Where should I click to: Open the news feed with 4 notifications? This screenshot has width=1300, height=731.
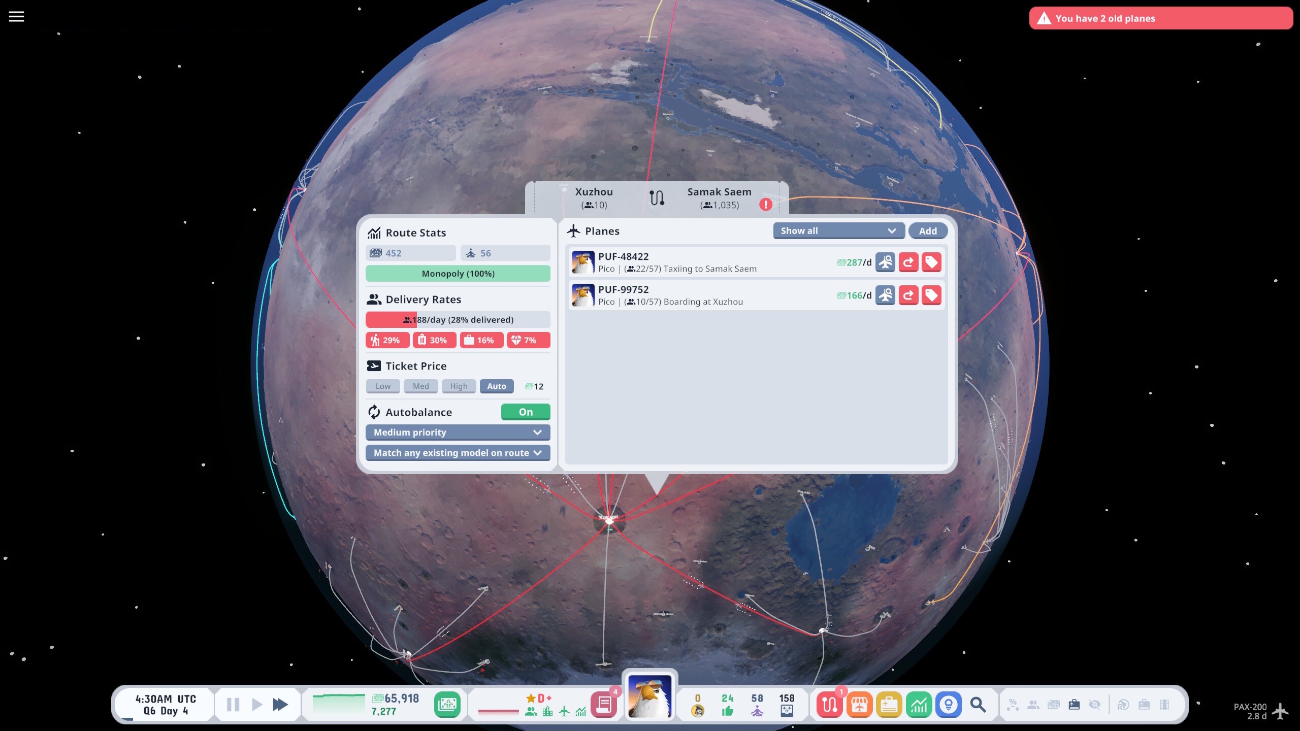click(x=605, y=704)
